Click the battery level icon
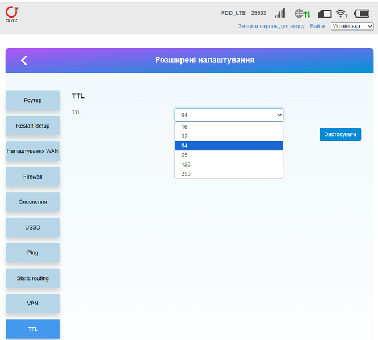The height and width of the screenshot is (340, 378). point(362,14)
